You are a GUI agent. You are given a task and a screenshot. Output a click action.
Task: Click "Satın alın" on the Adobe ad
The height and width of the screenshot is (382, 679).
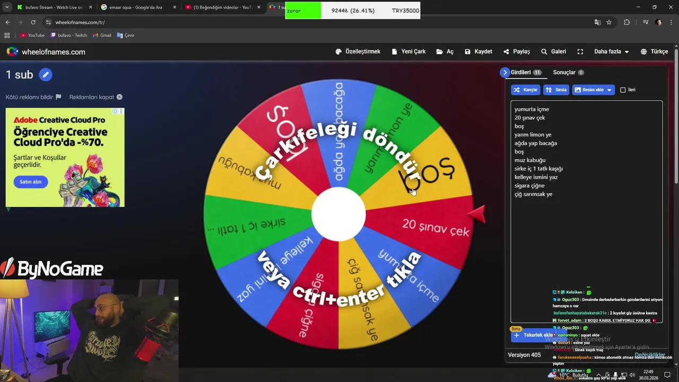[x=30, y=181]
